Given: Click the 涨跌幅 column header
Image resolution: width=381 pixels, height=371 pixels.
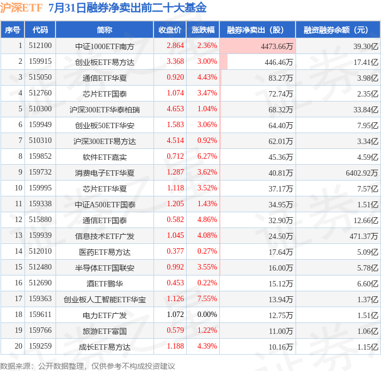Looking at the screenshot, I should pyautogui.click(x=203, y=29).
